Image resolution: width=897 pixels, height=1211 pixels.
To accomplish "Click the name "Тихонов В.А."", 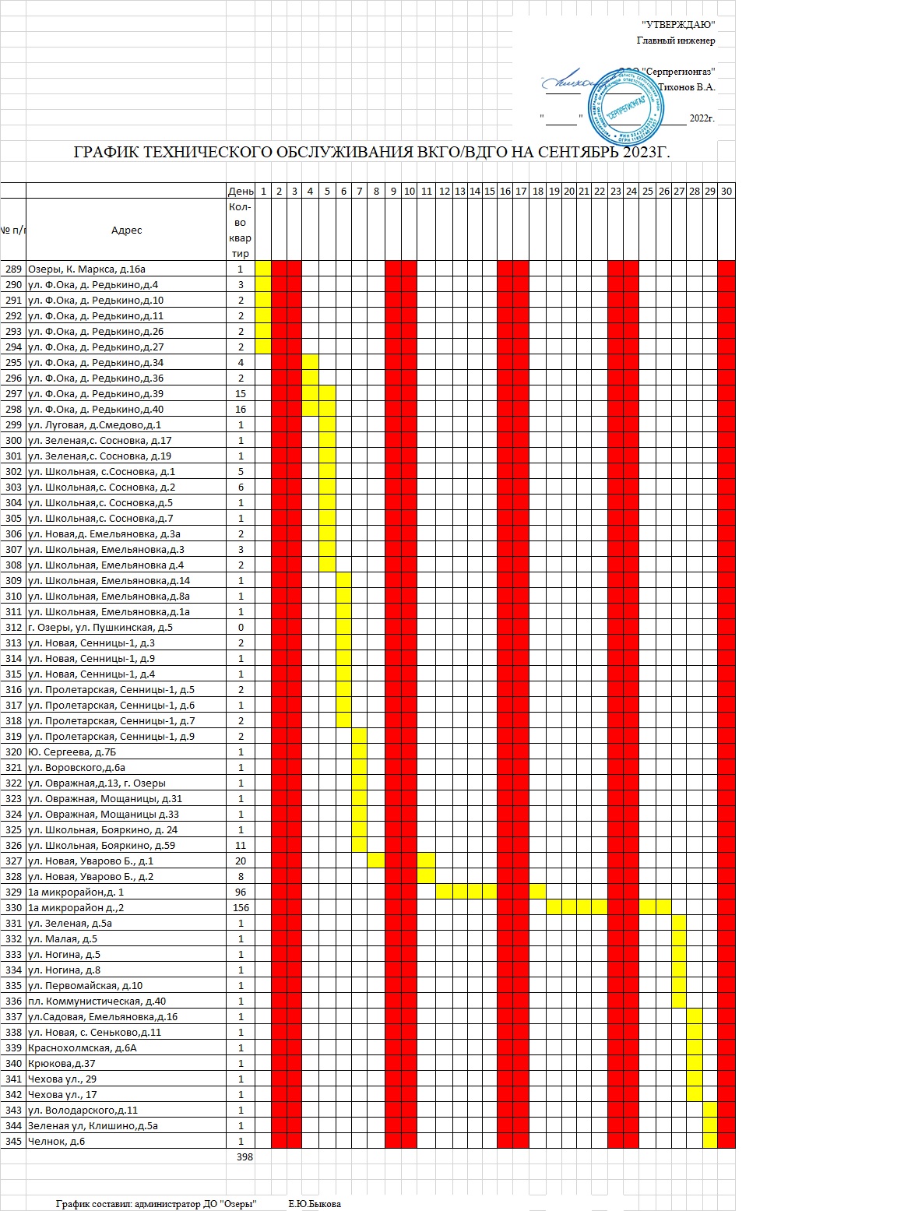I will click(x=687, y=87).
